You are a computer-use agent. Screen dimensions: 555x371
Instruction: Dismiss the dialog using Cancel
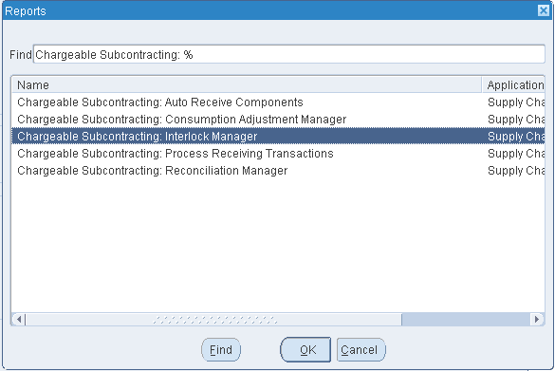pos(361,350)
